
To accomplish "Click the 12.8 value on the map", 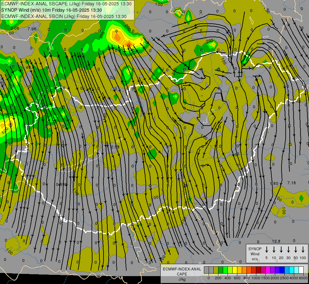I will (276, 241).
